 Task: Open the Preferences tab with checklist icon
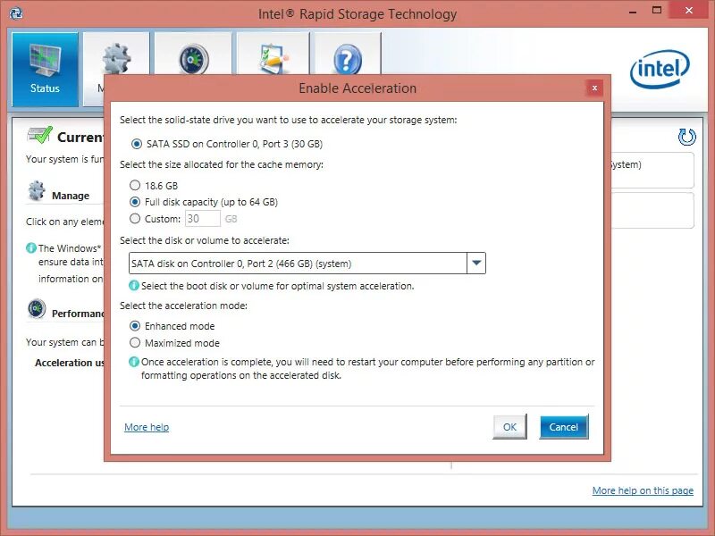[273, 54]
